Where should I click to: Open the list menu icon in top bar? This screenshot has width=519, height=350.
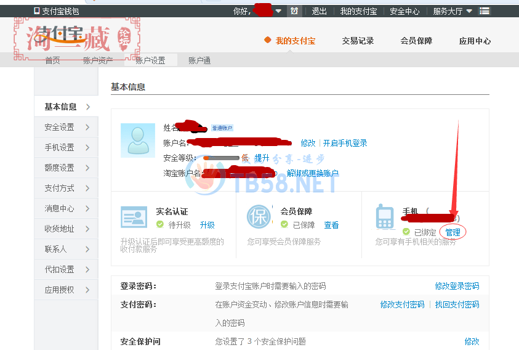pyautogui.click(x=485, y=11)
